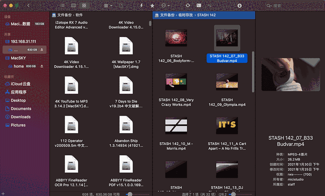Click the 临时存放 breadcrumb path segment
The height and width of the screenshot is (196, 325).
pos(186,15)
